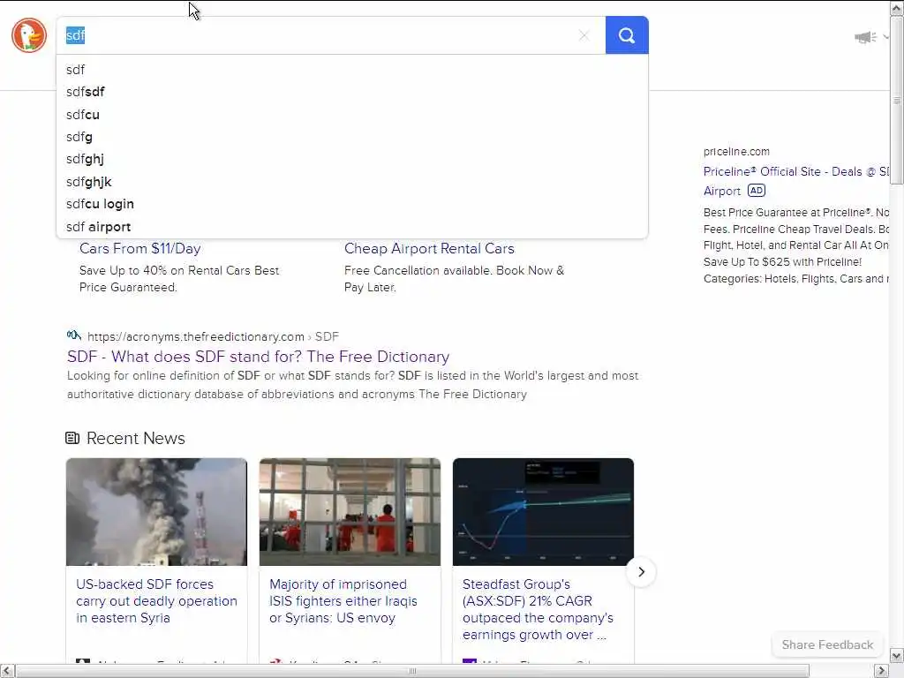
Task: Click the AD badge next to Airport
Action: [757, 191]
